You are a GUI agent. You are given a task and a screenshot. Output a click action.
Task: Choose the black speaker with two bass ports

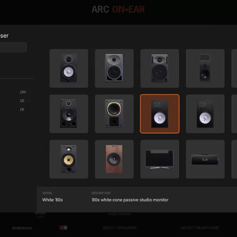[69, 114]
